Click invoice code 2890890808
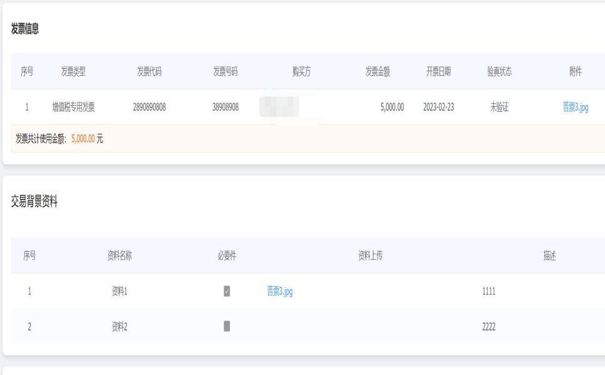The height and width of the screenshot is (375, 605). click(x=149, y=107)
